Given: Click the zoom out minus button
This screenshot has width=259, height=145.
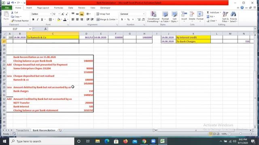Looking at the screenshot, I should coord(229,134).
